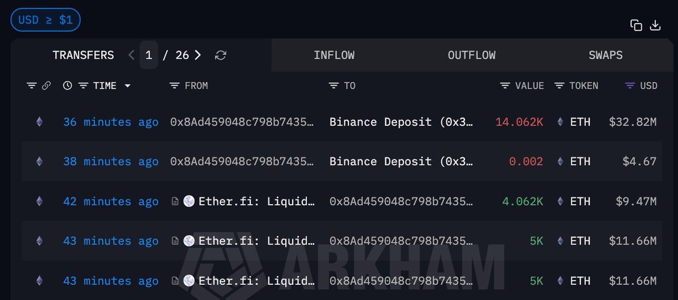Screen dimensions: 678x300
Task: Expand the TIME sort dropdown arrow
Action: click(x=128, y=86)
